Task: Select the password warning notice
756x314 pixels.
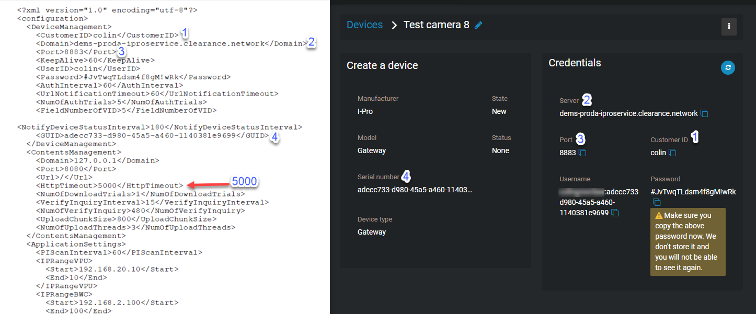Action: (688, 241)
